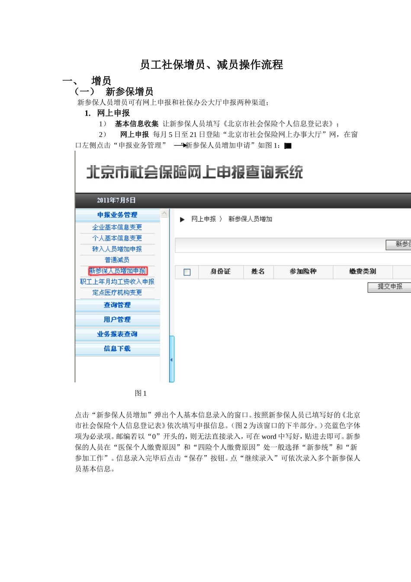
Task: Click the 缴费类别 column header
Action: click(363, 272)
